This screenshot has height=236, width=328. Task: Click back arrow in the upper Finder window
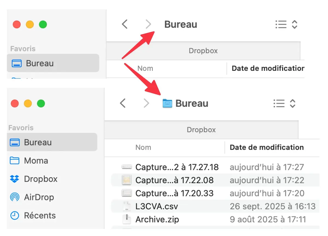click(x=125, y=25)
